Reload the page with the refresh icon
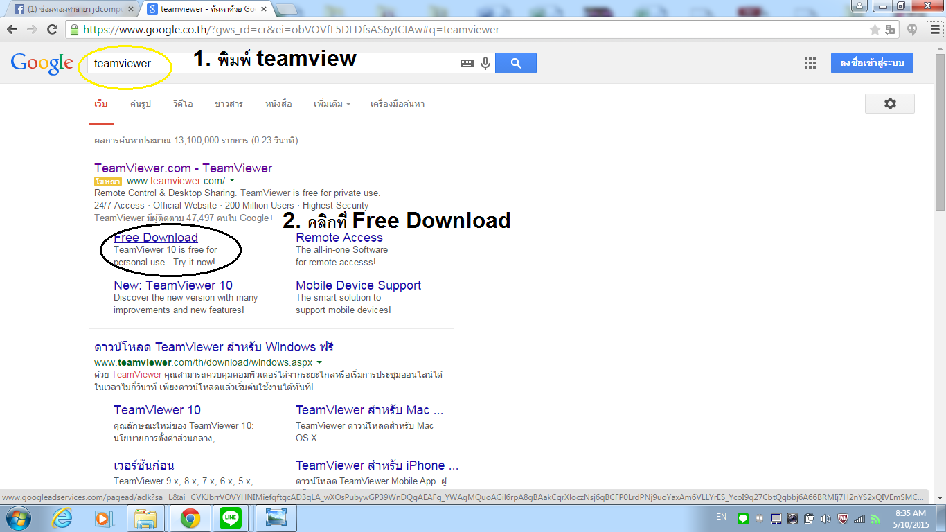The height and width of the screenshot is (532, 946). click(52, 30)
